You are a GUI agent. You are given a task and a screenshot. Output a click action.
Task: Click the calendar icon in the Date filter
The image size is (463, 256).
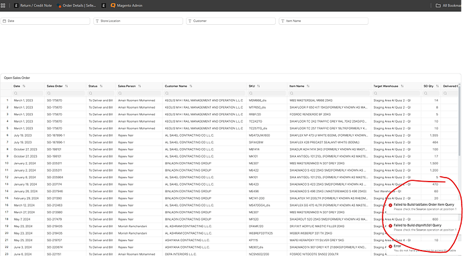tap(4, 21)
